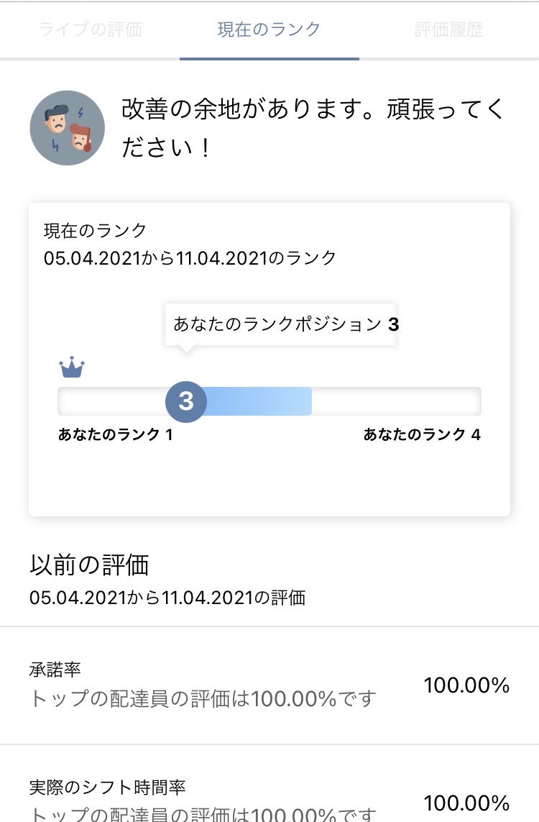Click the 現在のランク card heading
Viewport: 539px width, 822px height.
(96, 231)
